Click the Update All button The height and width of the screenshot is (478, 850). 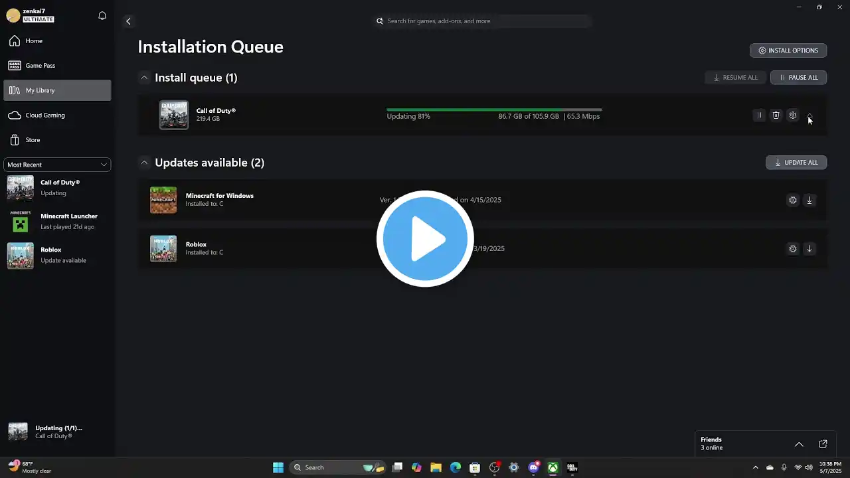click(796, 163)
